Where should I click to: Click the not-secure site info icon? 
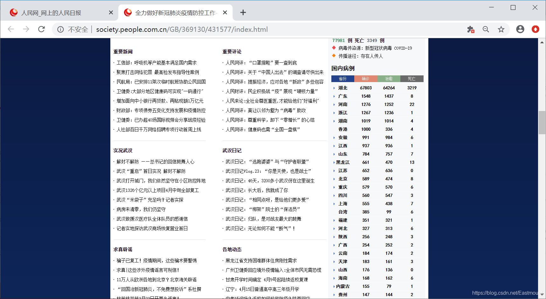tap(60, 30)
